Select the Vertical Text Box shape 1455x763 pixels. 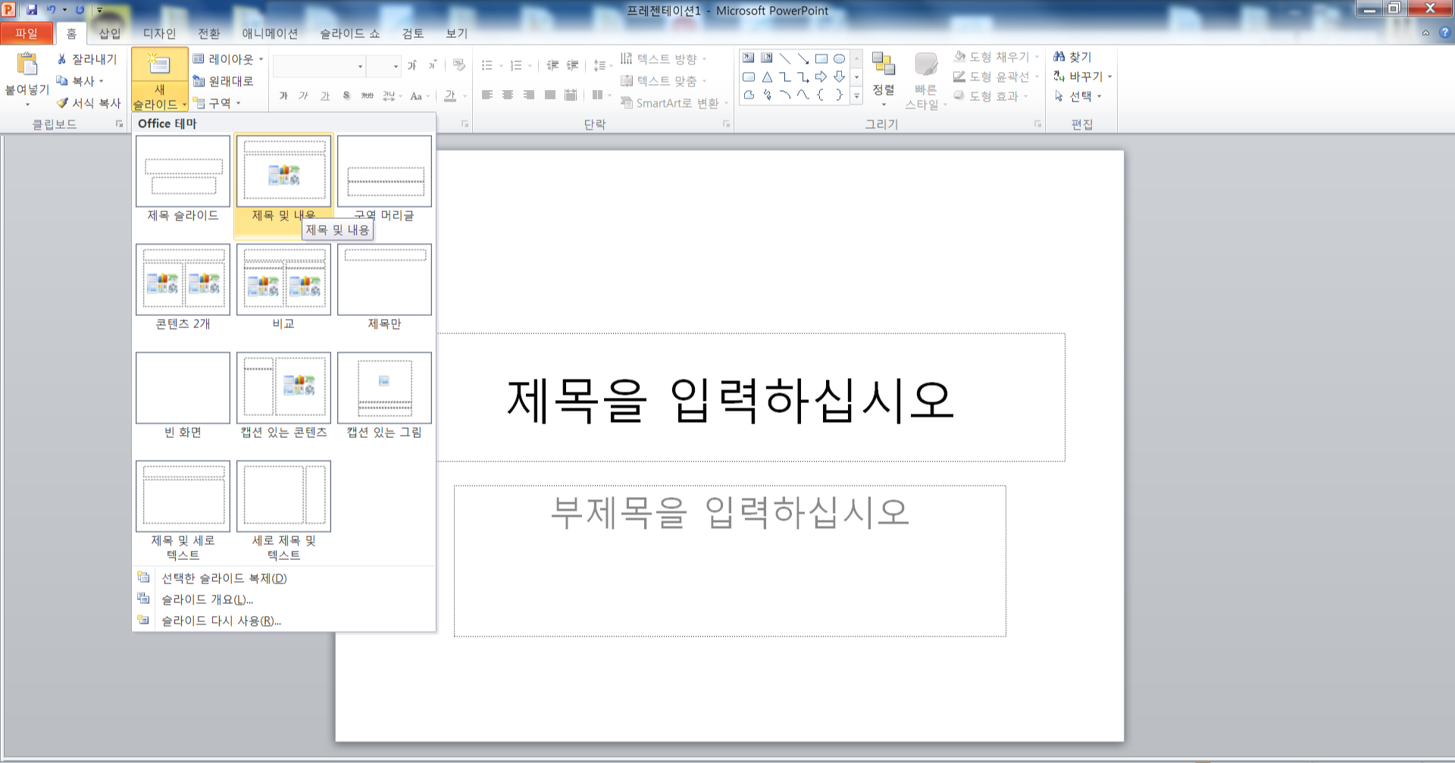point(767,58)
